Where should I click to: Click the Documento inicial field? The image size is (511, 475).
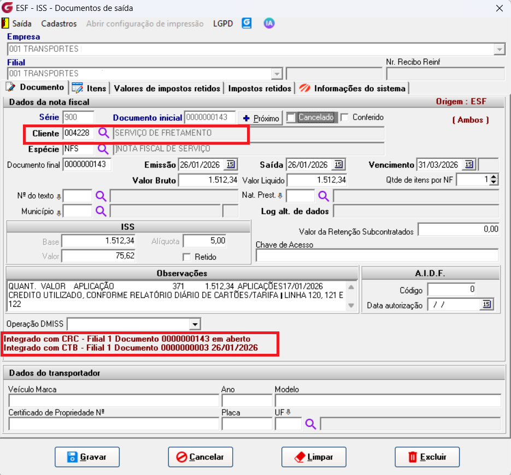point(210,117)
